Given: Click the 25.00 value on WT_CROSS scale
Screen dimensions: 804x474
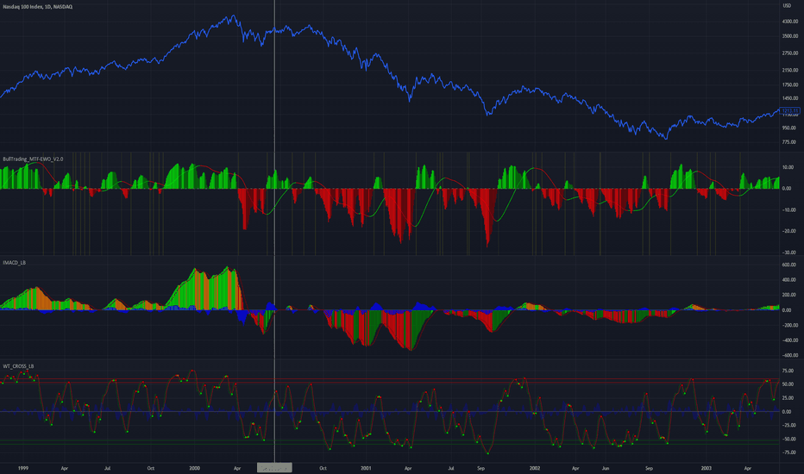Looking at the screenshot, I should click(x=788, y=398).
